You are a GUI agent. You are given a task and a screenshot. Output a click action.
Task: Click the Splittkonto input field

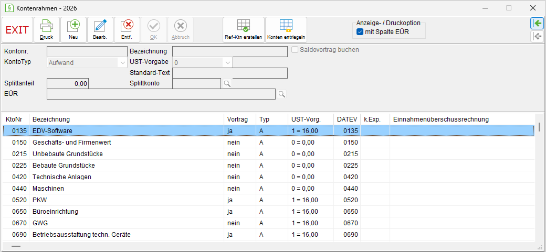[x=197, y=83]
